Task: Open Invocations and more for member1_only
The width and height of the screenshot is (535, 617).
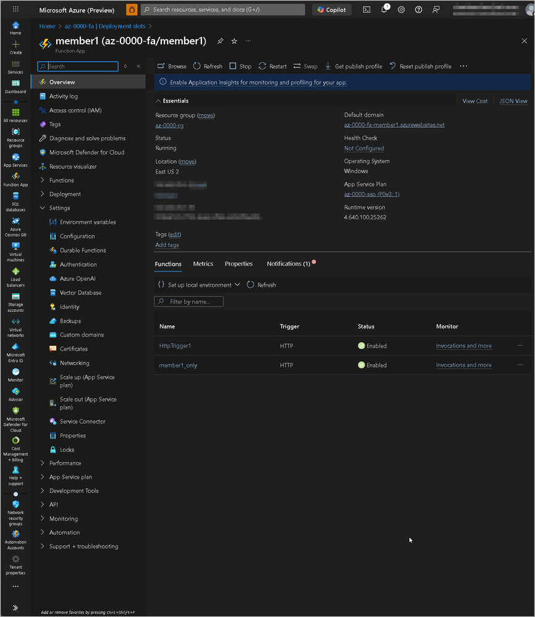Action: [464, 365]
